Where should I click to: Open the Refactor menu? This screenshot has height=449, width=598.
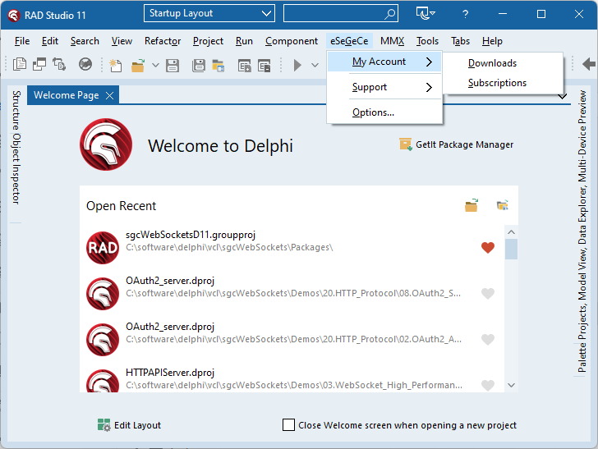click(x=163, y=41)
